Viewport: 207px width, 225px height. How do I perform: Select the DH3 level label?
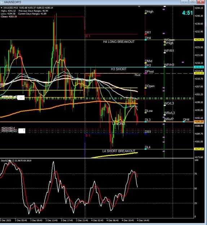148,65
